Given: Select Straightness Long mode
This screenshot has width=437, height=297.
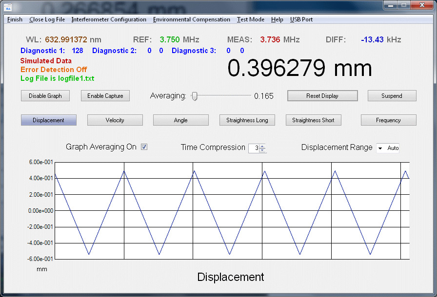Looking at the screenshot, I should [247, 120].
